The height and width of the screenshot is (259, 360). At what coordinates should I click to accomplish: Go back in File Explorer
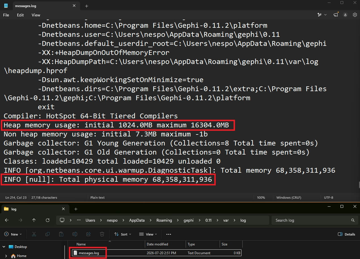pyautogui.click(x=7, y=220)
